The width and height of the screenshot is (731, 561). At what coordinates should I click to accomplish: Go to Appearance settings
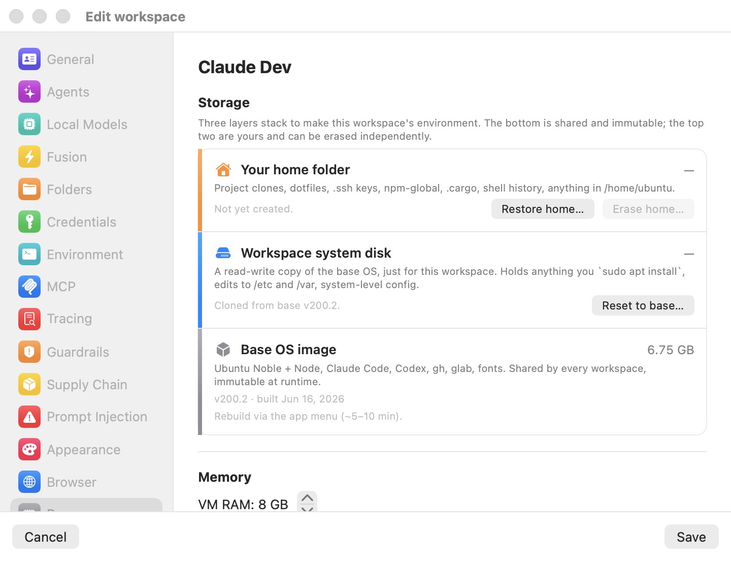click(86, 449)
